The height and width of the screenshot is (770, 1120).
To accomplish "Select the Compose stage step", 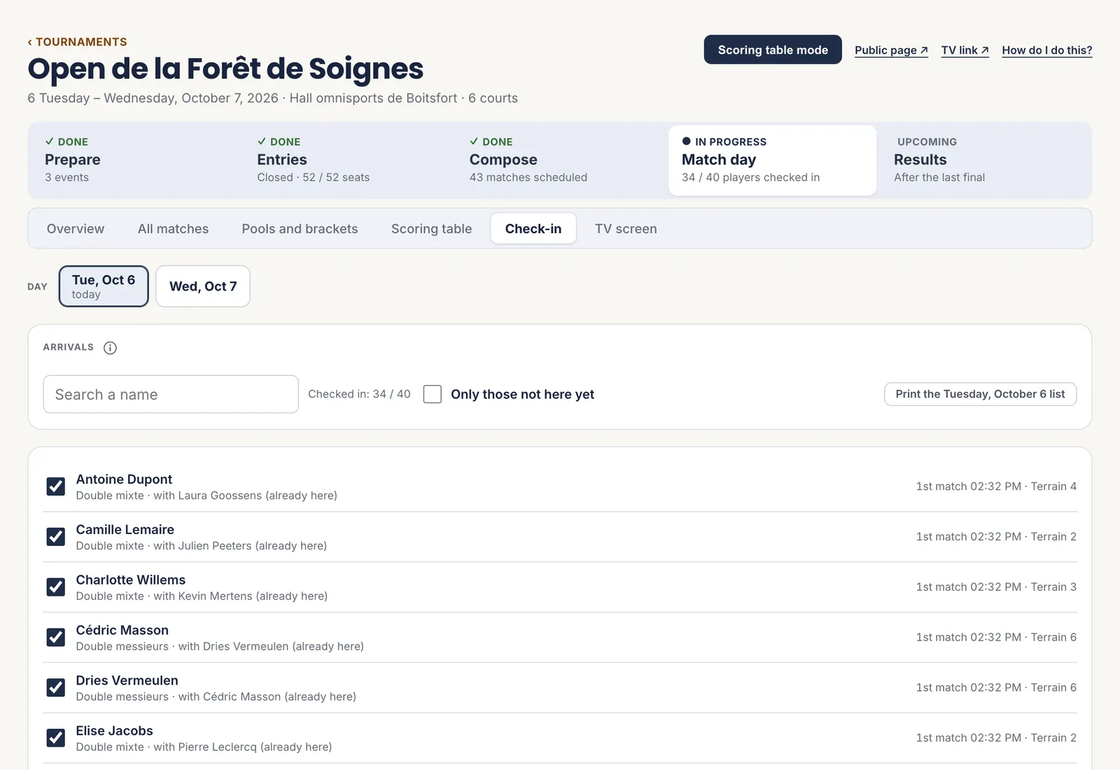I will [x=561, y=160].
